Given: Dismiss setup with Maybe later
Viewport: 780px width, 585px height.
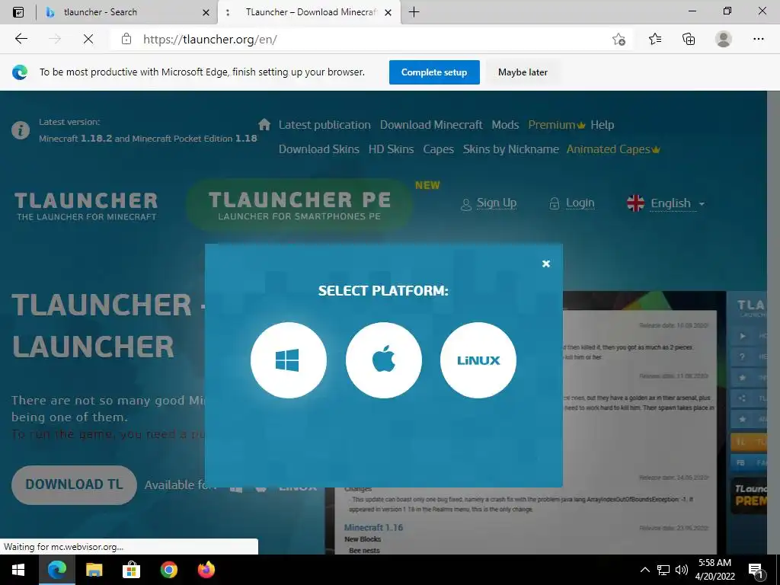Looking at the screenshot, I should coord(523,72).
